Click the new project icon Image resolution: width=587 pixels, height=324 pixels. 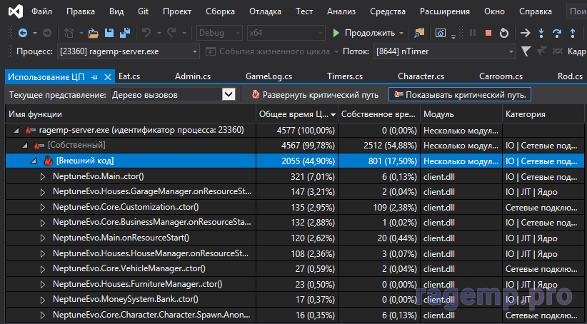click(69, 33)
